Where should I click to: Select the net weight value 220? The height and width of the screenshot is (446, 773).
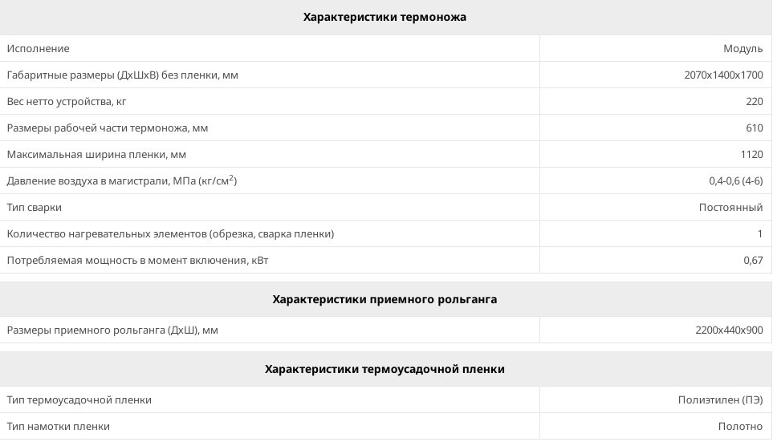click(754, 102)
